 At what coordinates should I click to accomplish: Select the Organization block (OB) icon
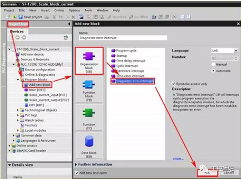tap(88, 57)
